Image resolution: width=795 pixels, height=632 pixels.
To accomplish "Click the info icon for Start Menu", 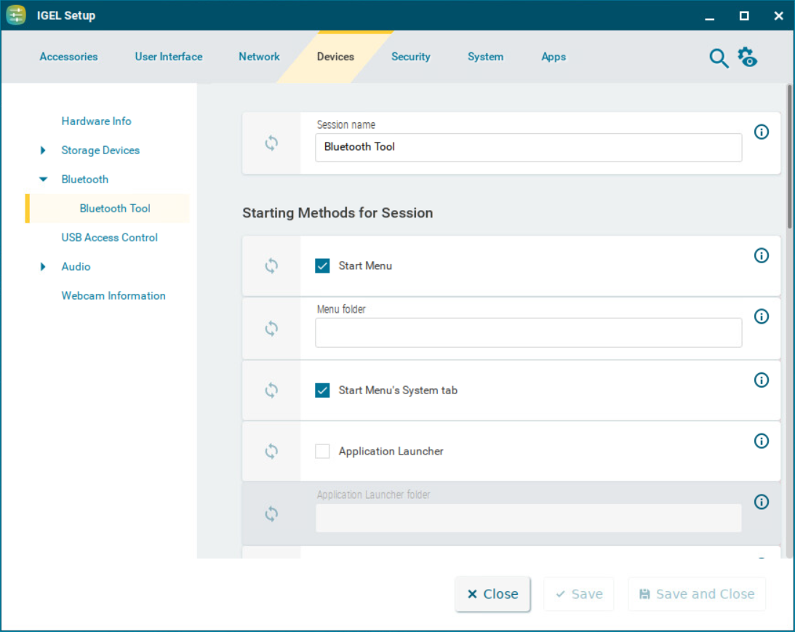I will tap(762, 255).
